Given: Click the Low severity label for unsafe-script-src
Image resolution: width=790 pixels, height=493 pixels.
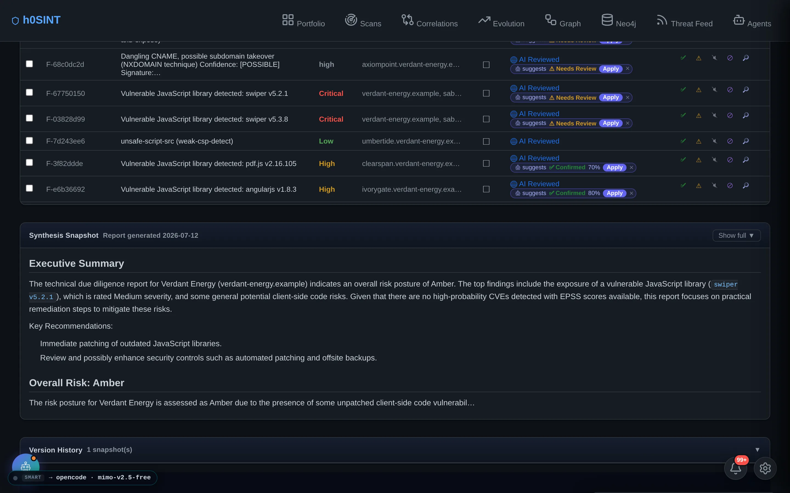Looking at the screenshot, I should tap(326, 141).
